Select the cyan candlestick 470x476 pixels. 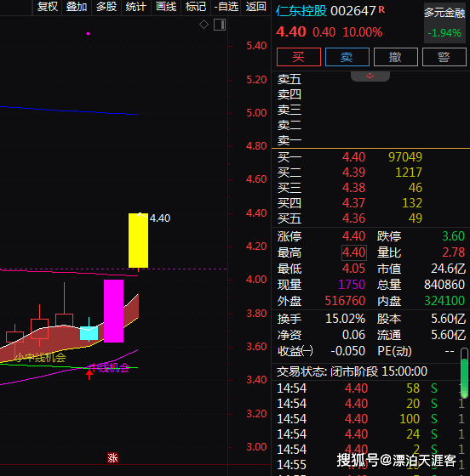tap(89, 333)
